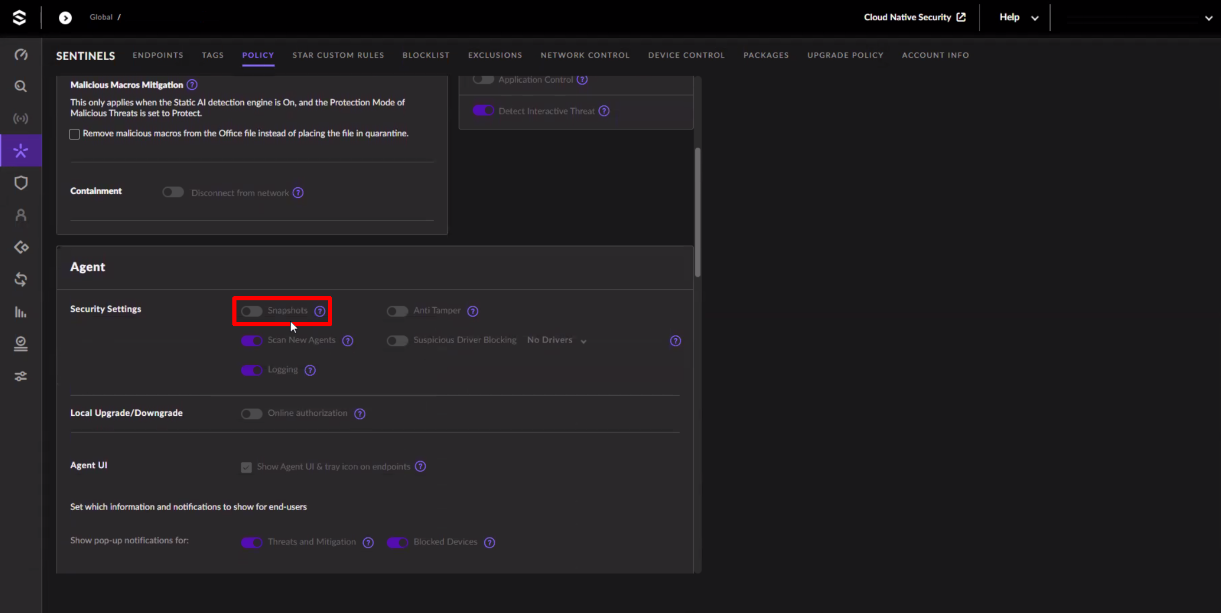Open help icon next to Threats and Mitigation

coord(368,543)
